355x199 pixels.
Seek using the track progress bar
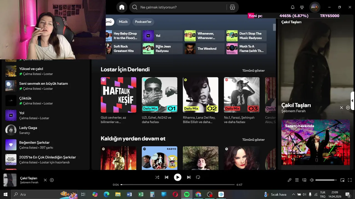tap(177, 185)
